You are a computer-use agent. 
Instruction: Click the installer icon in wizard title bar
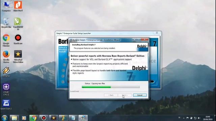(71, 40)
